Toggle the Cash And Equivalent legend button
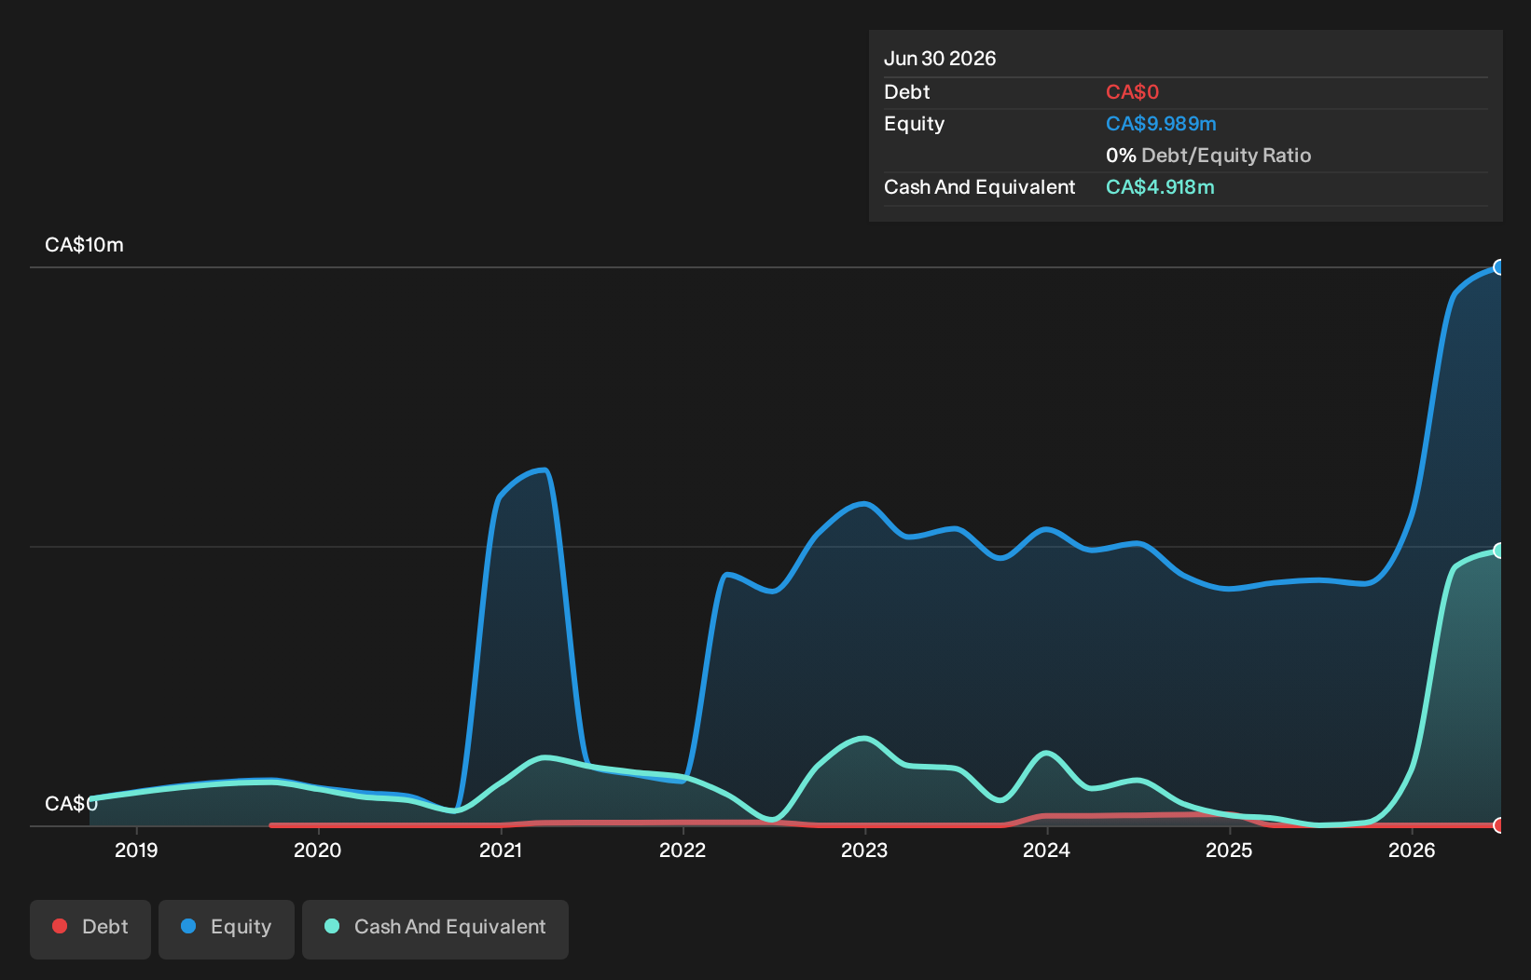 [435, 929]
